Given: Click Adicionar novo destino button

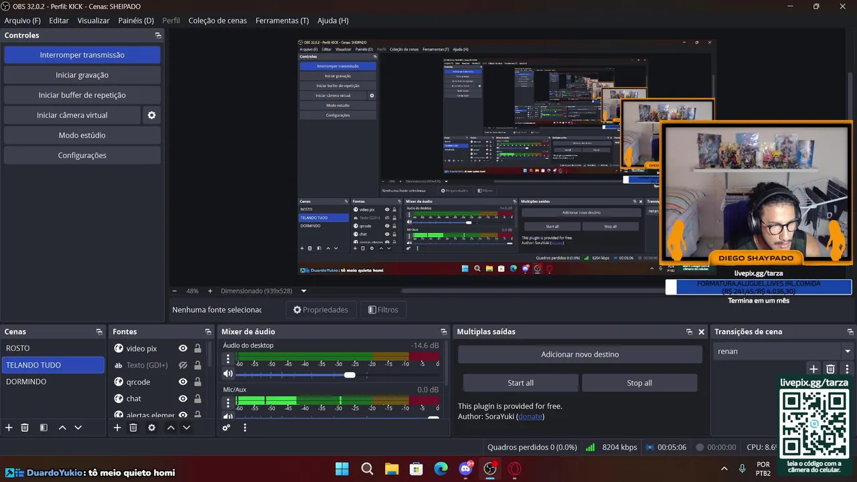Looking at the screenshot, I should [580, 354].
